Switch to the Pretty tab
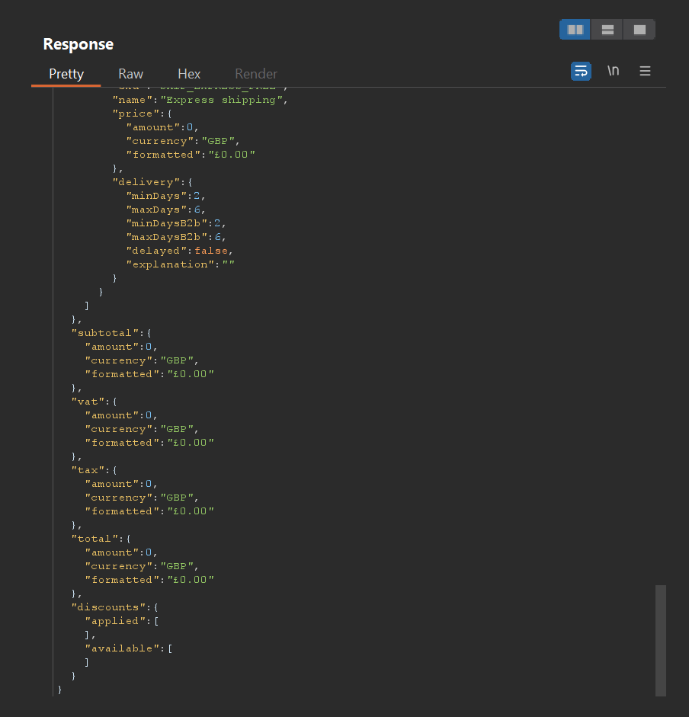Image resolution: width=689 pixels, height=717 pixels. point(66,74)
